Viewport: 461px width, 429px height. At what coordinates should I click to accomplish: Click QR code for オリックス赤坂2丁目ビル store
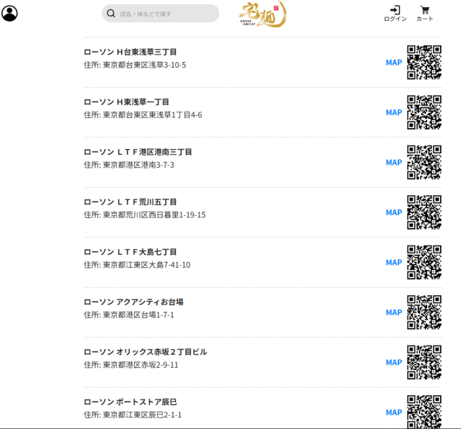(x=424, y=362)
